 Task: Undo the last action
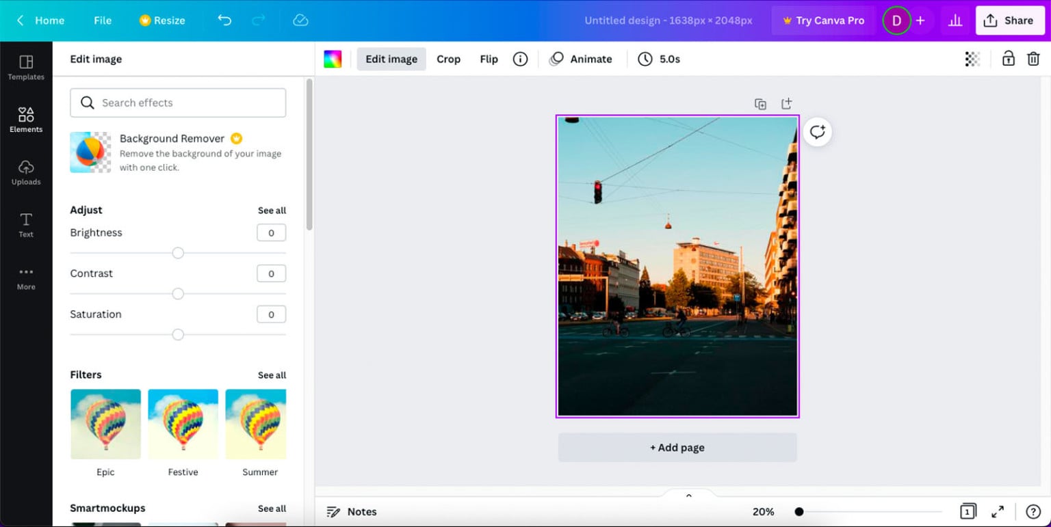click(224, 21)
